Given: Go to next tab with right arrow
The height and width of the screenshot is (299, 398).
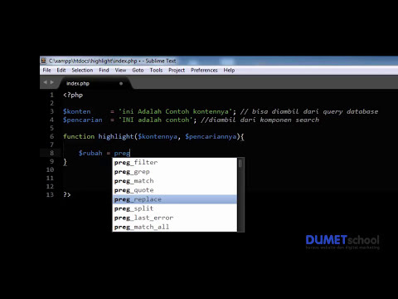Looking at the screenshot, I should pyautogui.click(x=51, y=82).
